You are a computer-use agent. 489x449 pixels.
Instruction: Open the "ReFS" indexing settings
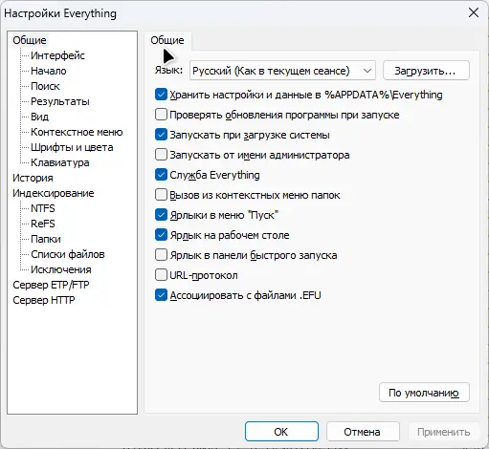tap(43, 224)
